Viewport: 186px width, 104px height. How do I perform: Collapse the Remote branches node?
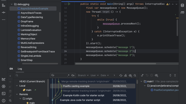click(x=17, y=94)
